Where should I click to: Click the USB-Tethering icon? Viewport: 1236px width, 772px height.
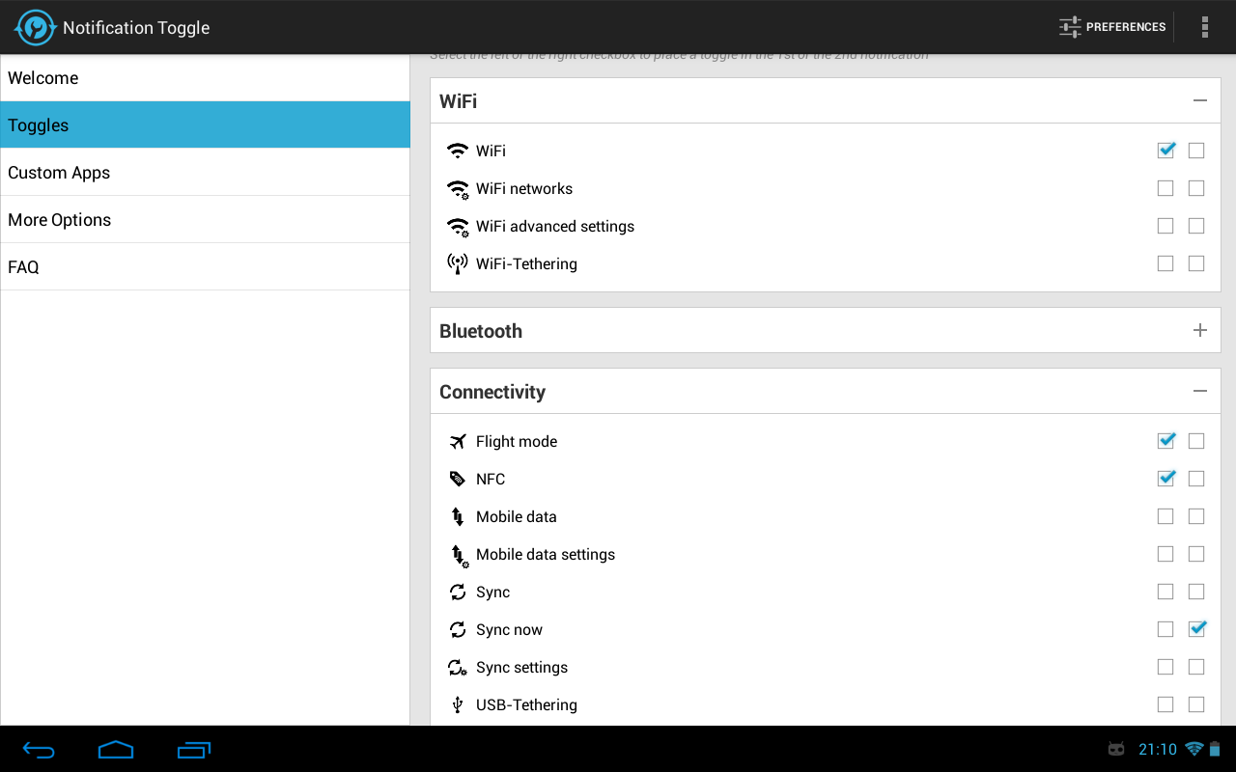pyautogui.click(x=456, y=704)
